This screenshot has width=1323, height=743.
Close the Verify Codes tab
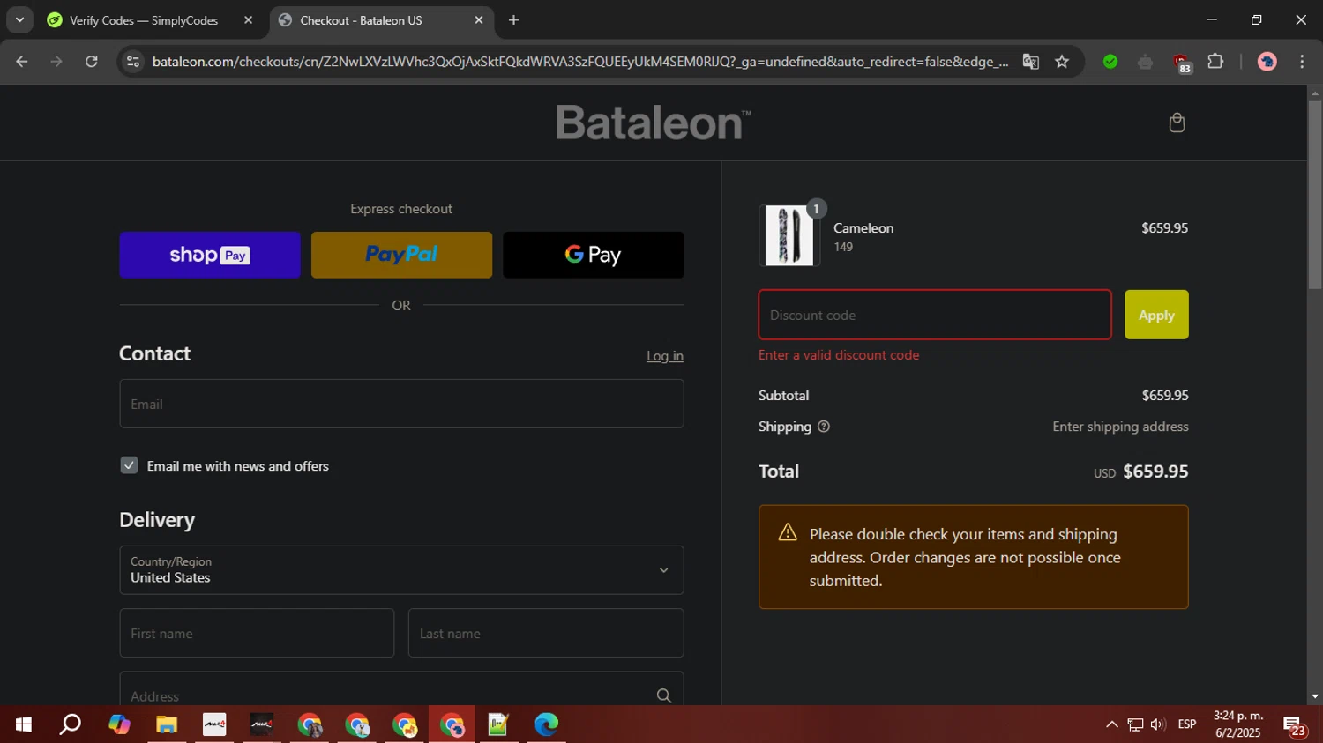(248, 20)
